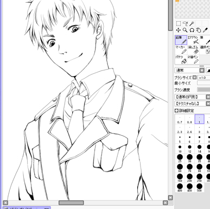The height and width of the screenshot is (209, 210).
Task: Select the magic wand tool
Action: [192, 23]
